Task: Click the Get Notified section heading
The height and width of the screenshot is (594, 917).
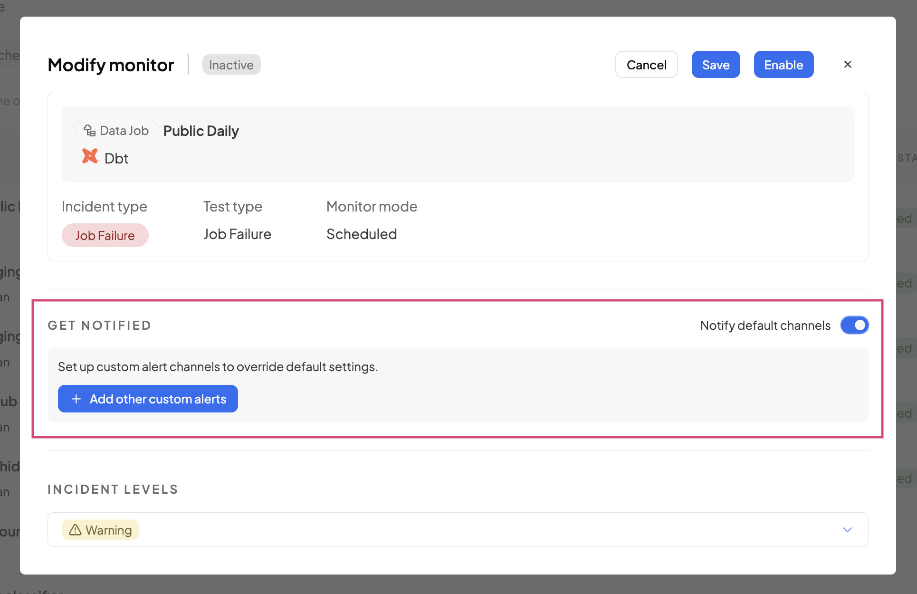Action: point(99,326)
